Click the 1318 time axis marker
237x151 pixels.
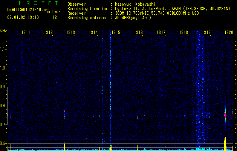(183, 32)
